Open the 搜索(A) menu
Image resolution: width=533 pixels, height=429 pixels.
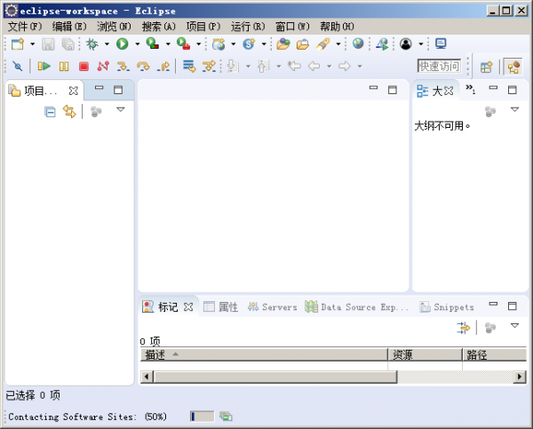(x=159, y=26)
